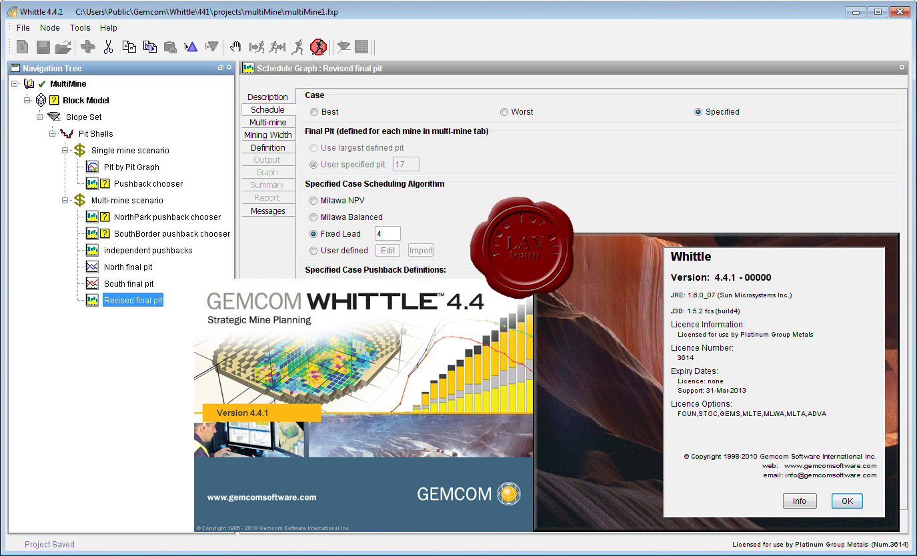Click the single running man icon
This screenshot has height=556, width=917.
297,47
